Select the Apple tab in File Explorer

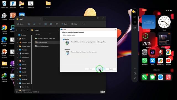pos(29,19)
